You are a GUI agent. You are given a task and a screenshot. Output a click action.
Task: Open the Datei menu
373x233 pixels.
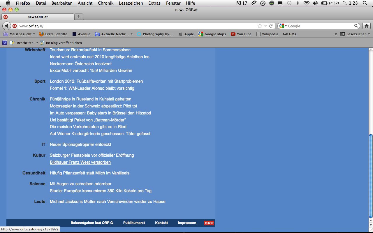click(41, 3)
